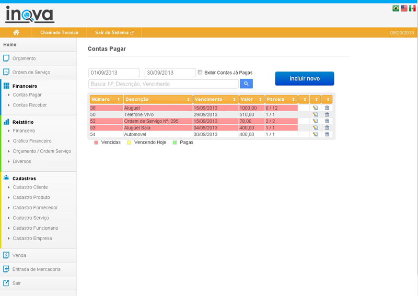Viewport: 418px width, 296px height.
Task: Select the United States flag icon
Action: point(404,8)
